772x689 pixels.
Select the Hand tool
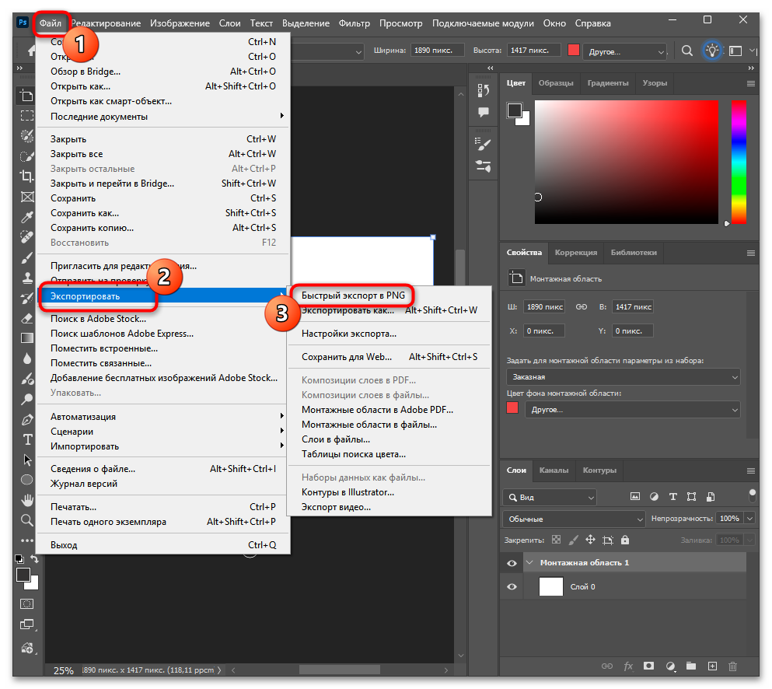[x=26, y=500]
